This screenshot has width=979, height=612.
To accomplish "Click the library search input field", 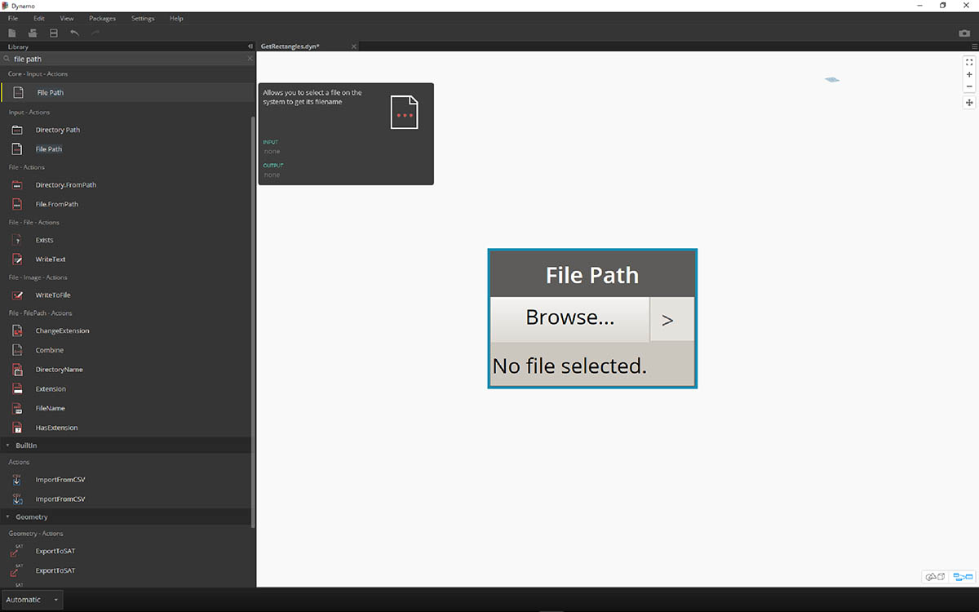I will click(x=126, y=59).
